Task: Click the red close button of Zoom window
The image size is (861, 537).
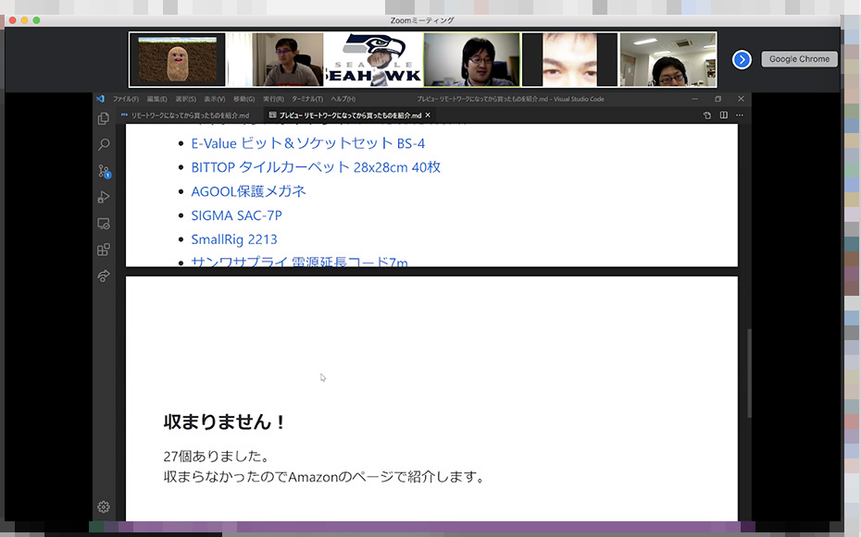Action: tap(13, 20)
